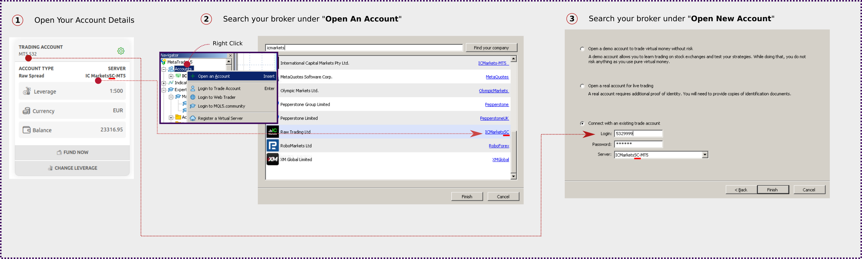Open the ICMarkets-MT5 link
The image size is (862, 259).
point(493,63)
